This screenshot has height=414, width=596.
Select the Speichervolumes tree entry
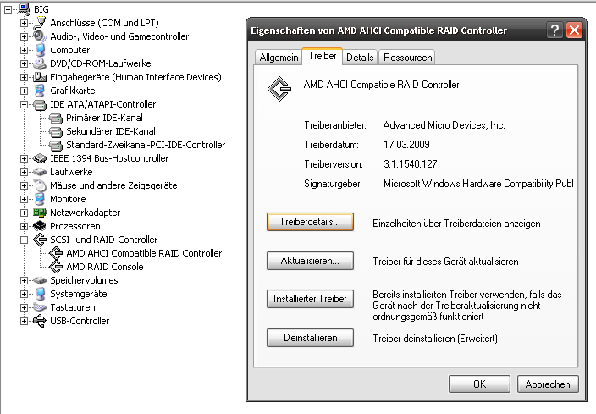[84, 280]
